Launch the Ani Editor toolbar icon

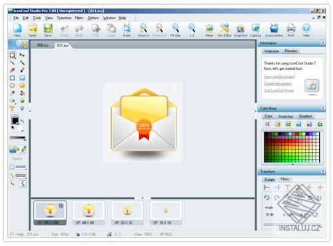(x=224, y=31)
